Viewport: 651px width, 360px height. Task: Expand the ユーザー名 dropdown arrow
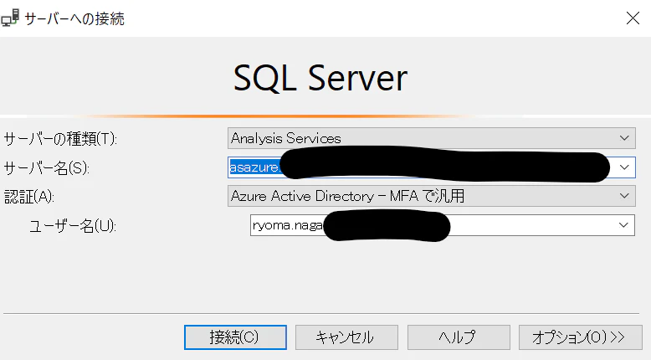coord(623,225)
